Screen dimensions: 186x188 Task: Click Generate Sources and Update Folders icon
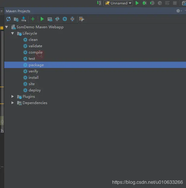click(16, 19)
